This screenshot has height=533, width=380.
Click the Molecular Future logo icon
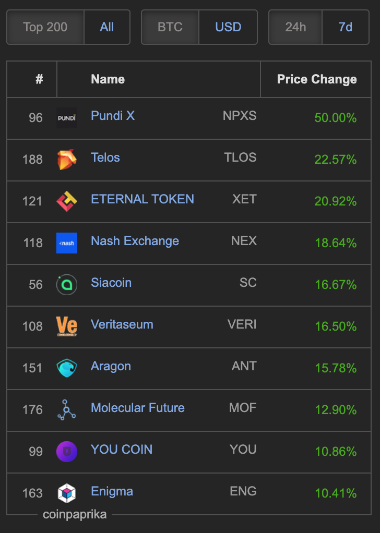coord(67,409)
